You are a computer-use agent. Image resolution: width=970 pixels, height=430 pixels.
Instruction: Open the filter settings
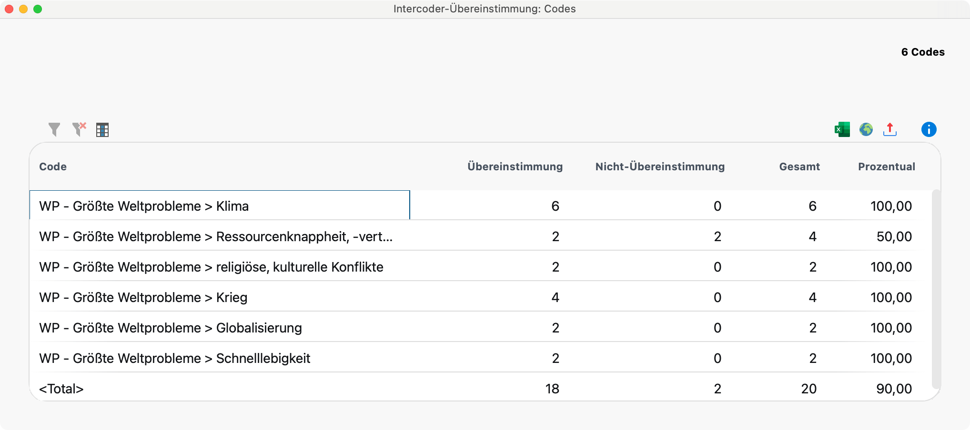tap(54, 129)
